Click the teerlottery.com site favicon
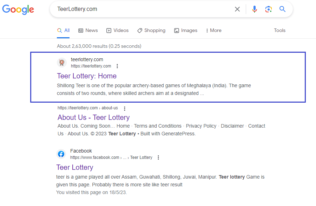The width and height of the screenshot is (316, 206). tap(62, 63)
